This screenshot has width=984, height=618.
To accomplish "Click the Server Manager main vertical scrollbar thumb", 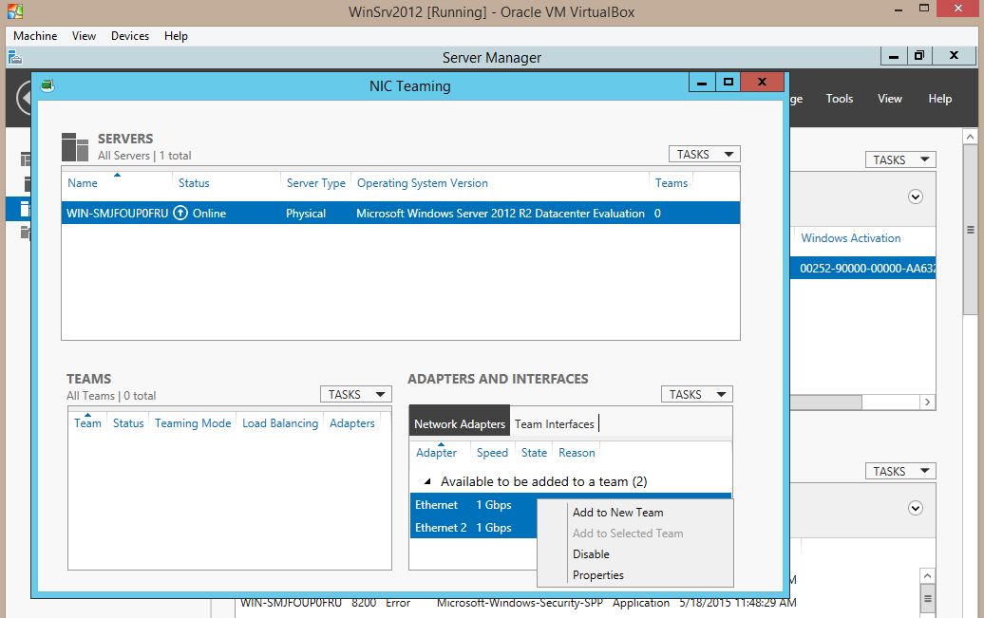I will click(x=970, y=230).
